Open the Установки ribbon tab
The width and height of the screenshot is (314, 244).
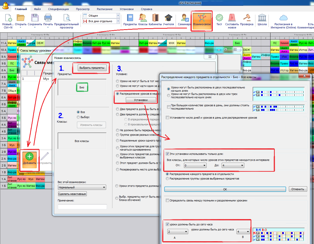[x=127, y=9]
